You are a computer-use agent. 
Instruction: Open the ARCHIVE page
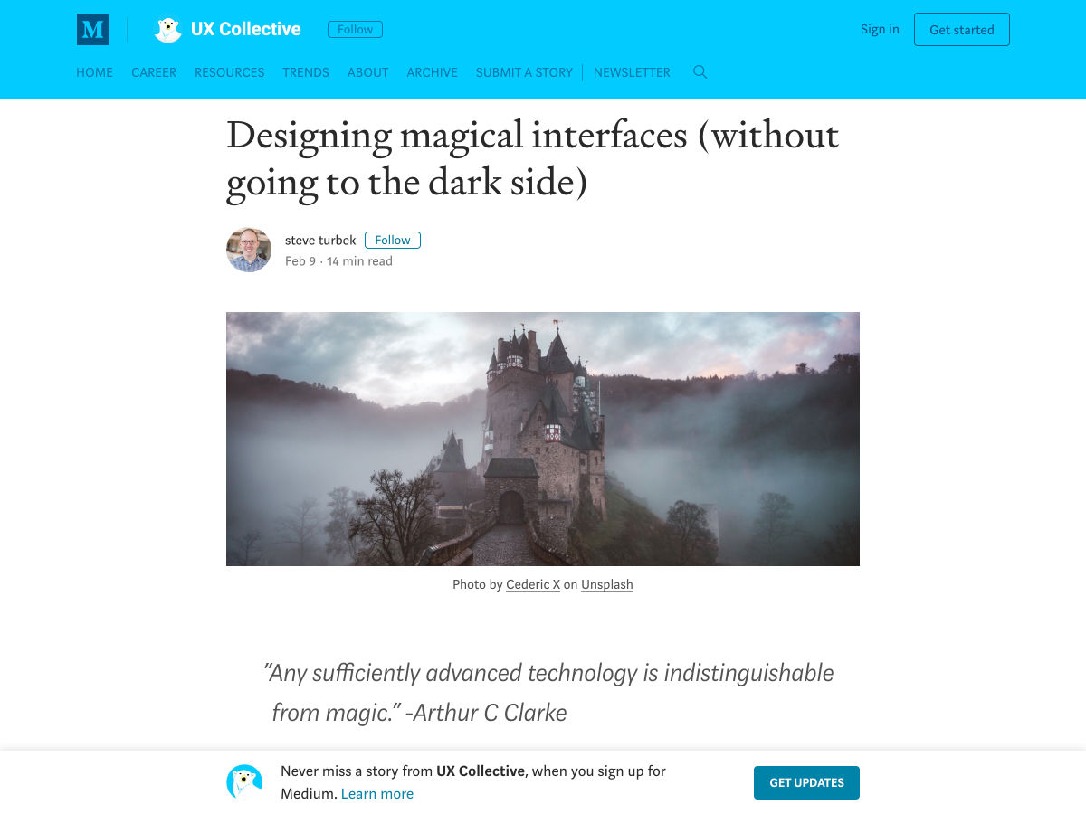432,72
